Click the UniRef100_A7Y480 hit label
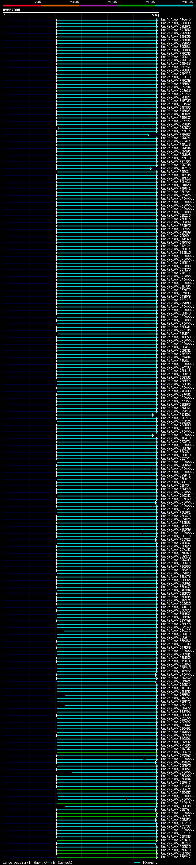 click(176, 745)
